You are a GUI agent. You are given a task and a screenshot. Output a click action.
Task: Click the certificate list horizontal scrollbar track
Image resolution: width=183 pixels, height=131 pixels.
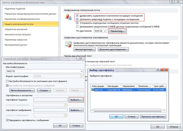point(127,110)
